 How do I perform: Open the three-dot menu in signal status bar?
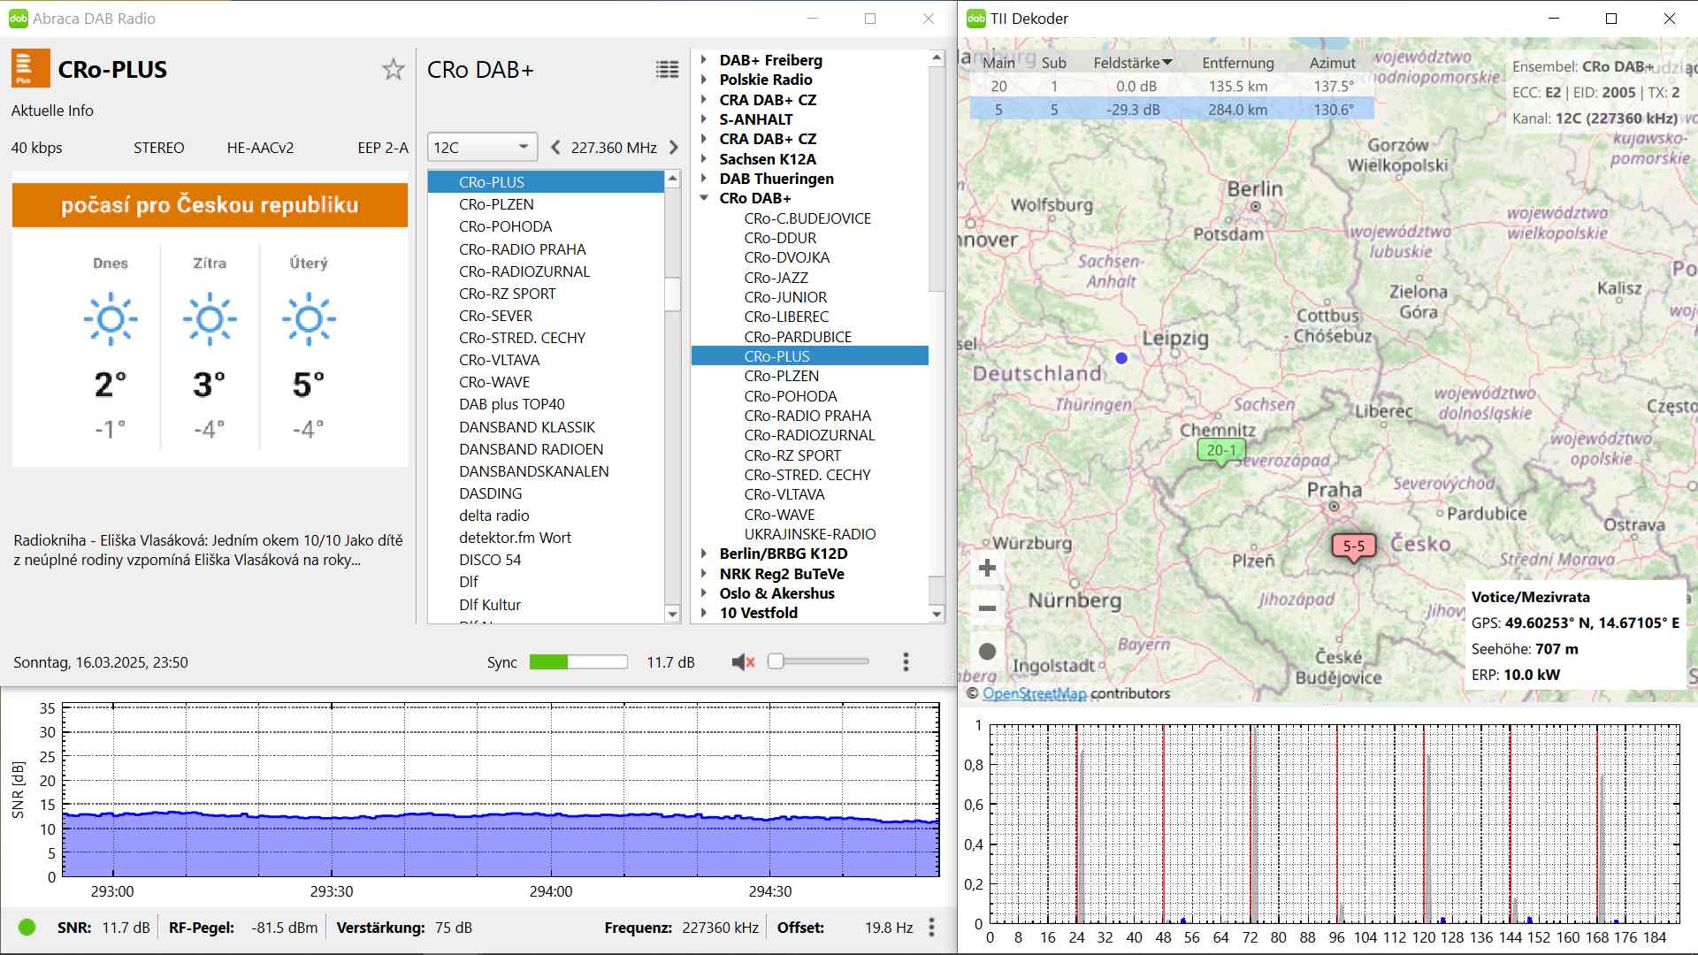click(x=931, y=928)
